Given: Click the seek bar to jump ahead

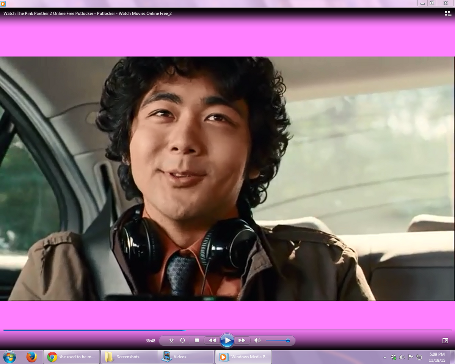Looking at the screenshot, I should (x=227, y=330).
